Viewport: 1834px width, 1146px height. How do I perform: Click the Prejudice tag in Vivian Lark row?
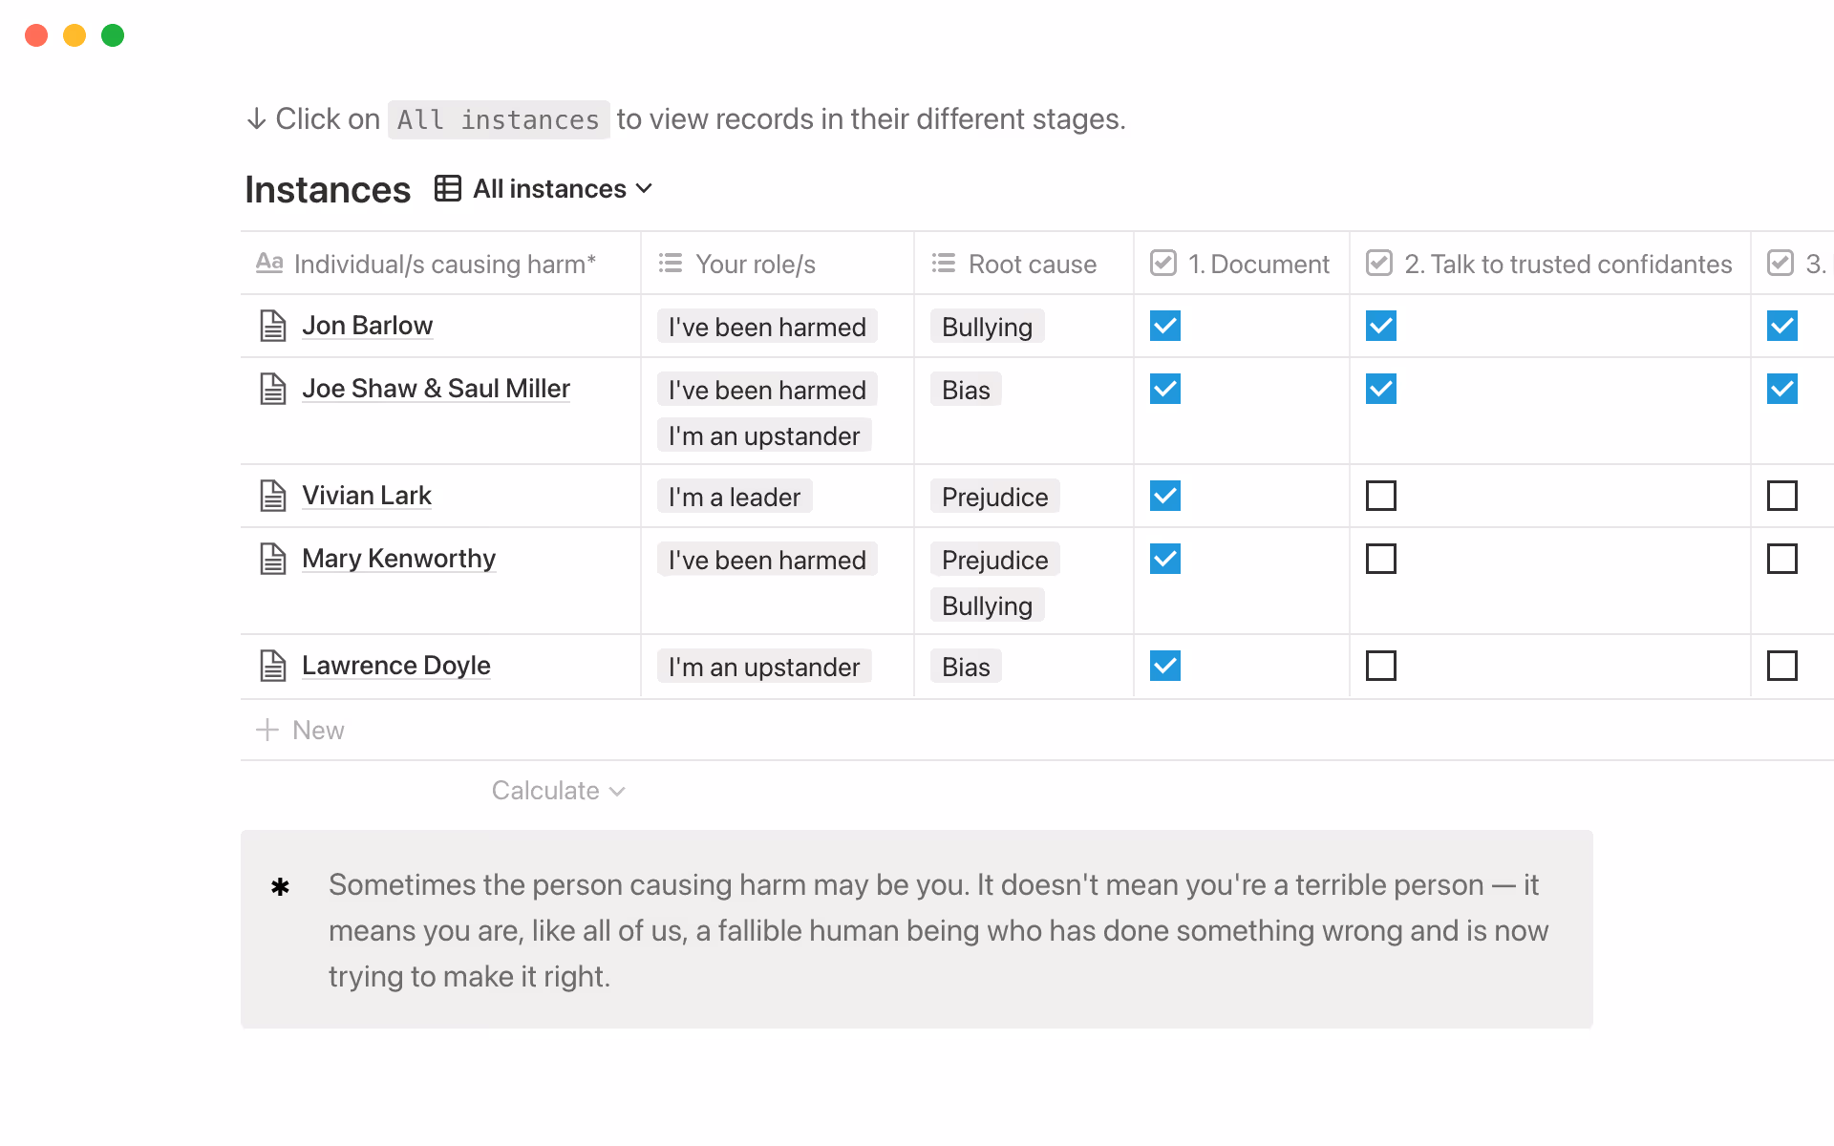pyautogui.click(x=994, y=497)
